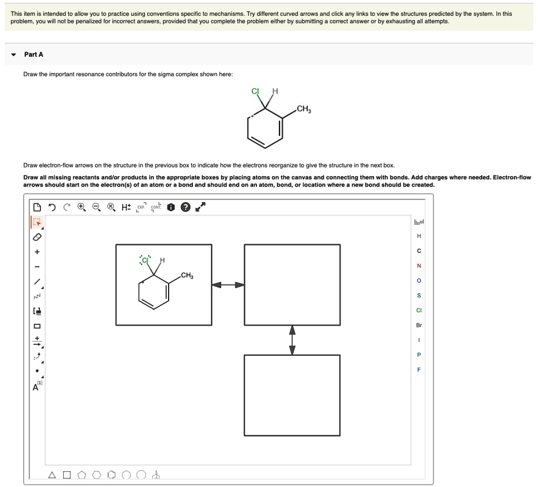Zoom in on the canvas

81,207
